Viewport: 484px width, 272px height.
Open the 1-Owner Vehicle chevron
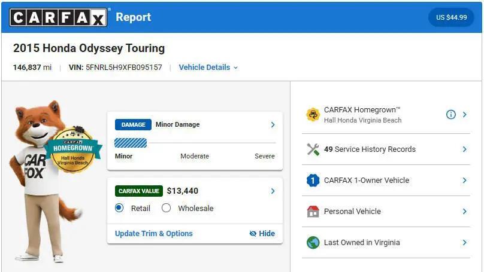point(465,180)
